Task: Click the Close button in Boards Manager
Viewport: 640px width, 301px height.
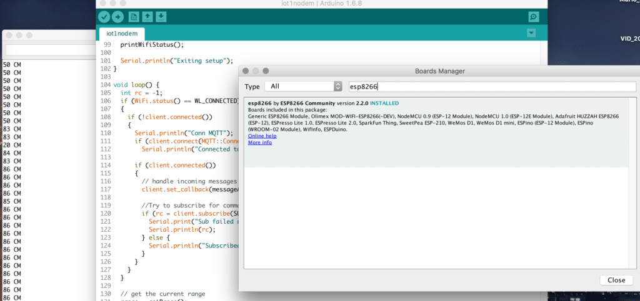Action: (x=616, y=280)
